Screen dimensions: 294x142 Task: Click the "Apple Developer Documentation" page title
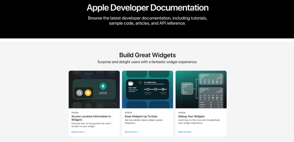tap(147, 7)
